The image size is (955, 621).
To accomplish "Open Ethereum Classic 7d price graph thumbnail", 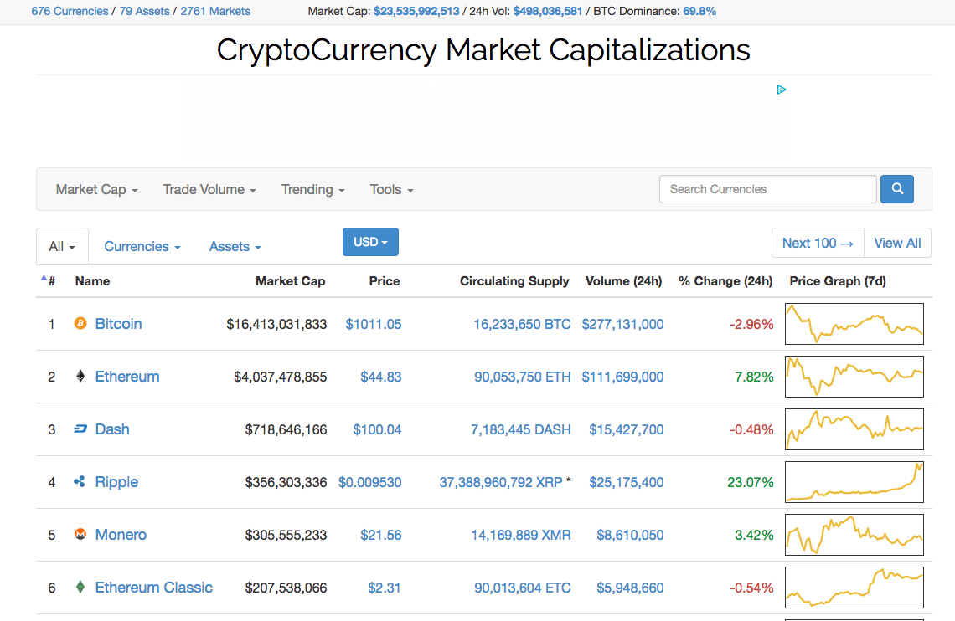I will 854,588.
